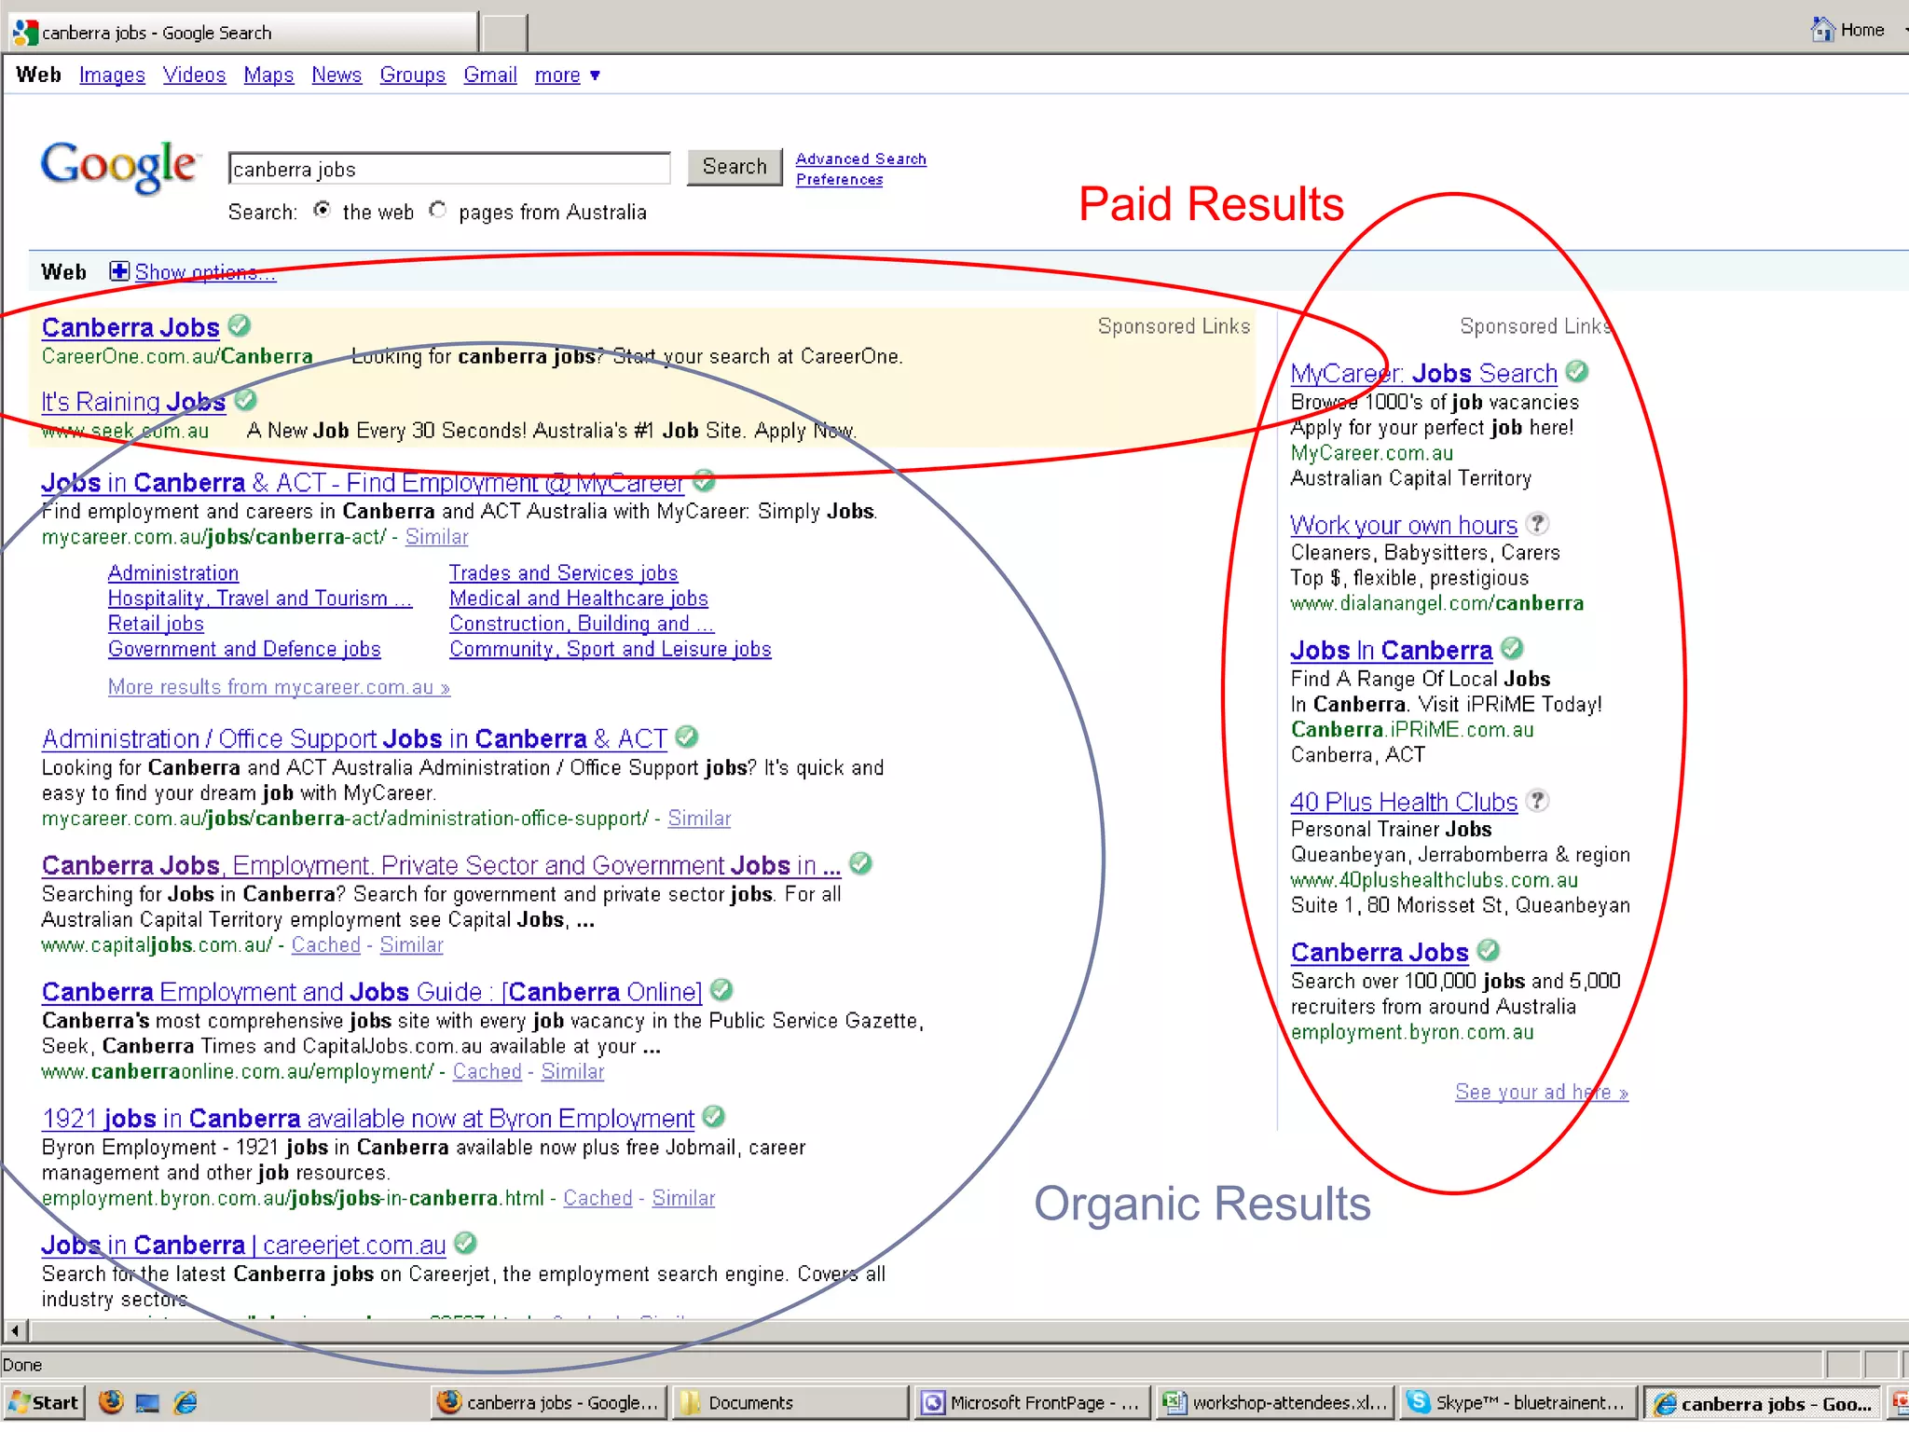1909x1432 pixels.
Task: Click Show Desktop icon in quick launch
Action: 147,1402
